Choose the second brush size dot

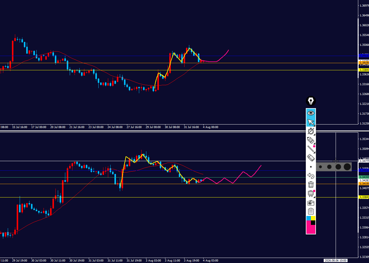point(329,167)
